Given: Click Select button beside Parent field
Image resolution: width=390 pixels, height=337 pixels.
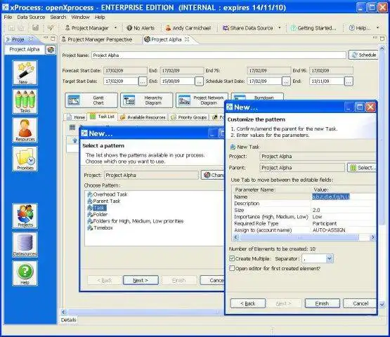Looking at the screenshot, I should coord(362,168).
